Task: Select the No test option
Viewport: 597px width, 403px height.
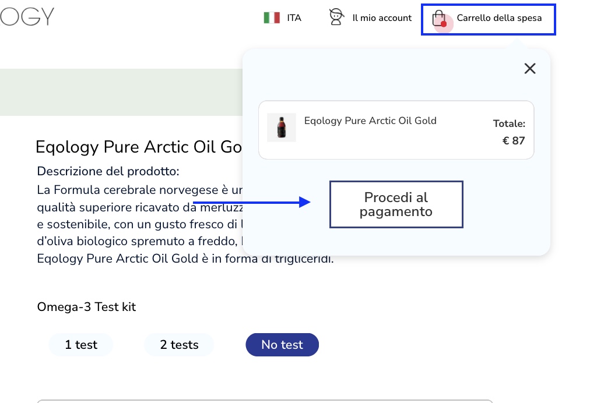Action: click(282, 344)
